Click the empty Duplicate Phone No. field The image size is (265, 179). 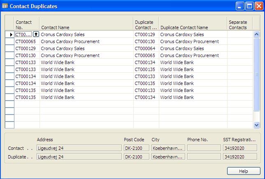click(x=204, y=156)
